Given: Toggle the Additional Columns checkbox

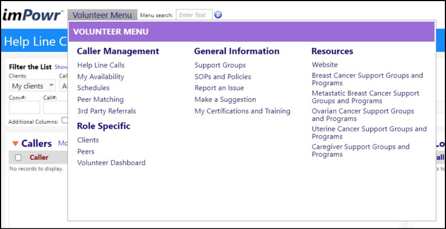Looking at the screenshot, I should click(x=65, y=120).
